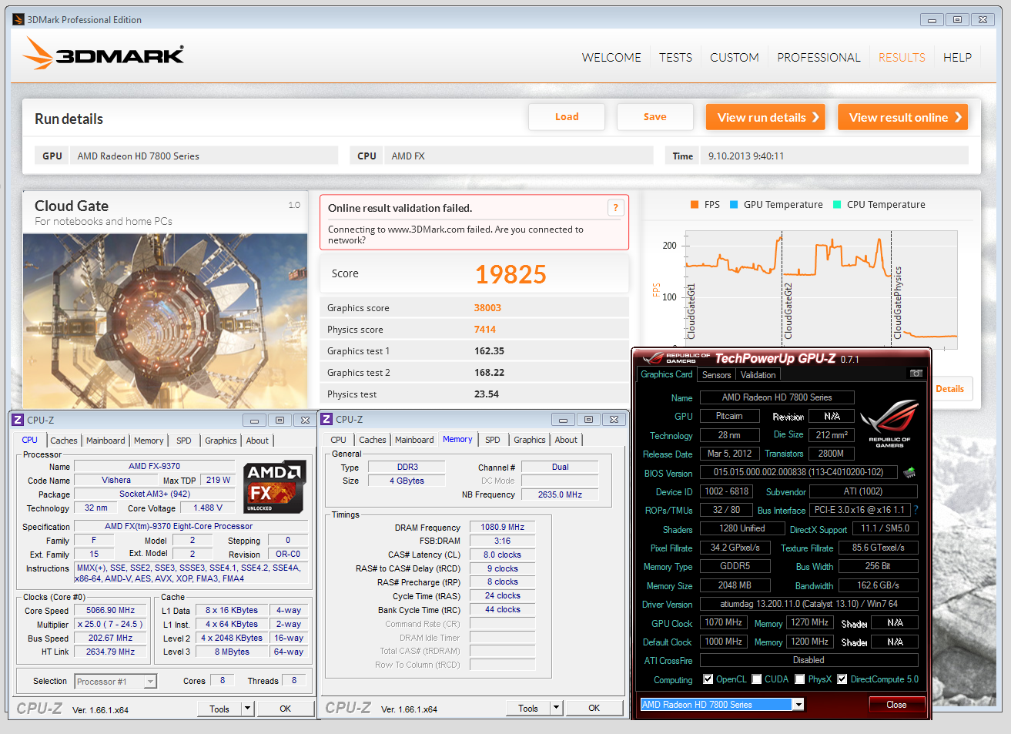1011x734 pixels.
Task: Switch to SPD tab in CPU-Z Memory window
Action: (x=493, y=440)
